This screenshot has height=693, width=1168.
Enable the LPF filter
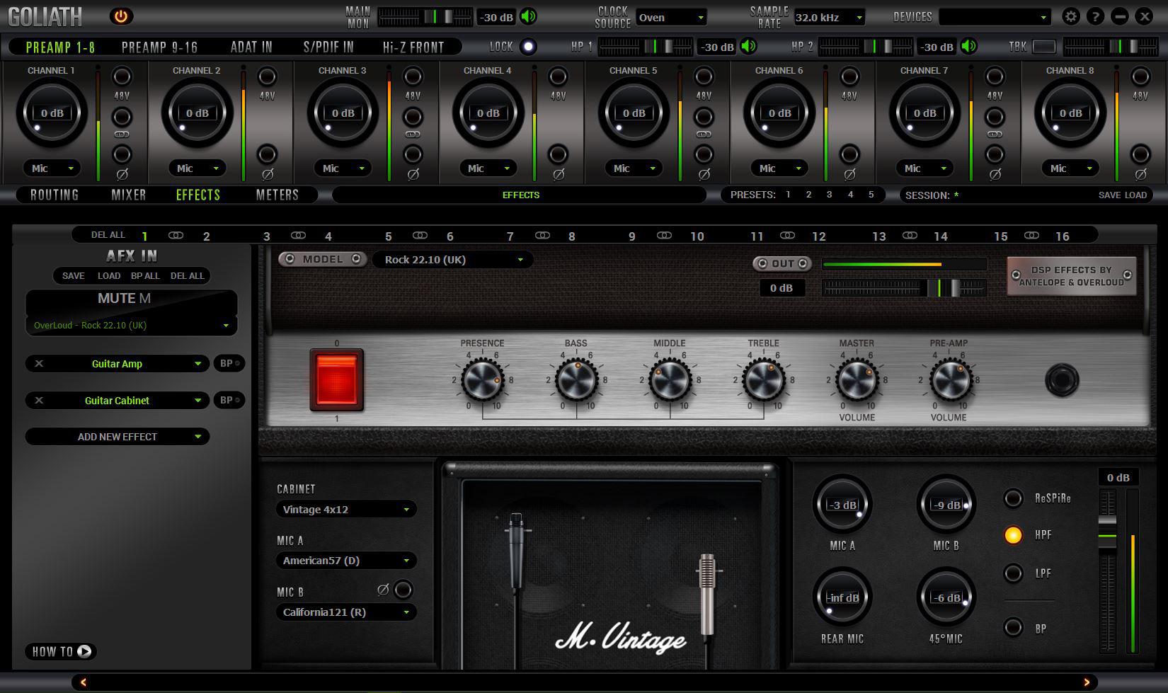pos(1013,573)
